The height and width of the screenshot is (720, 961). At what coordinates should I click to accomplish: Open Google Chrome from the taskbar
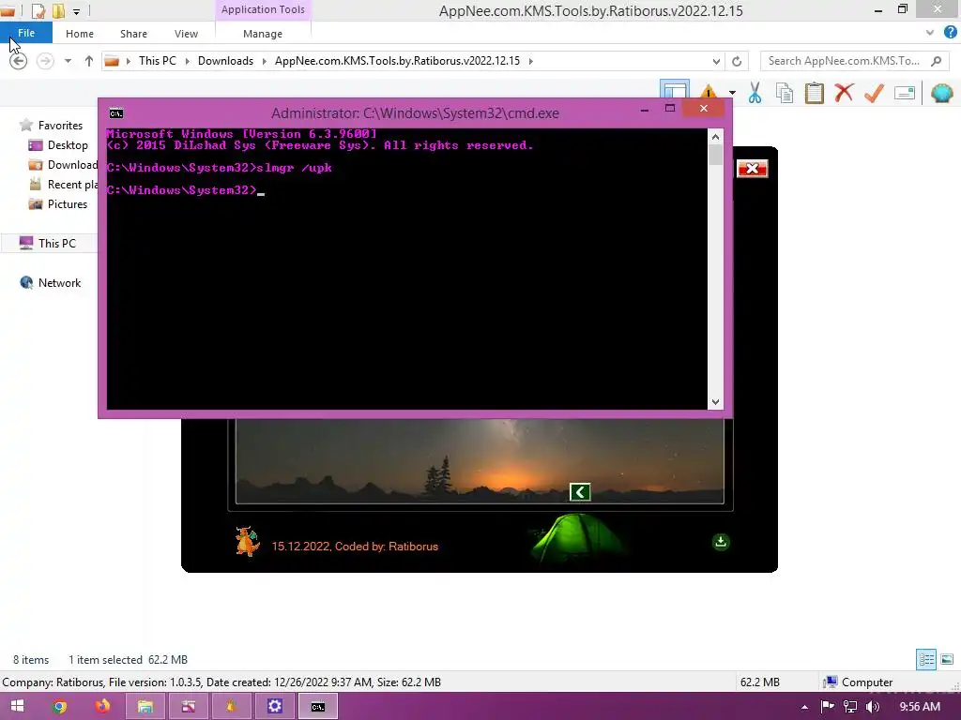pos(59,707)
